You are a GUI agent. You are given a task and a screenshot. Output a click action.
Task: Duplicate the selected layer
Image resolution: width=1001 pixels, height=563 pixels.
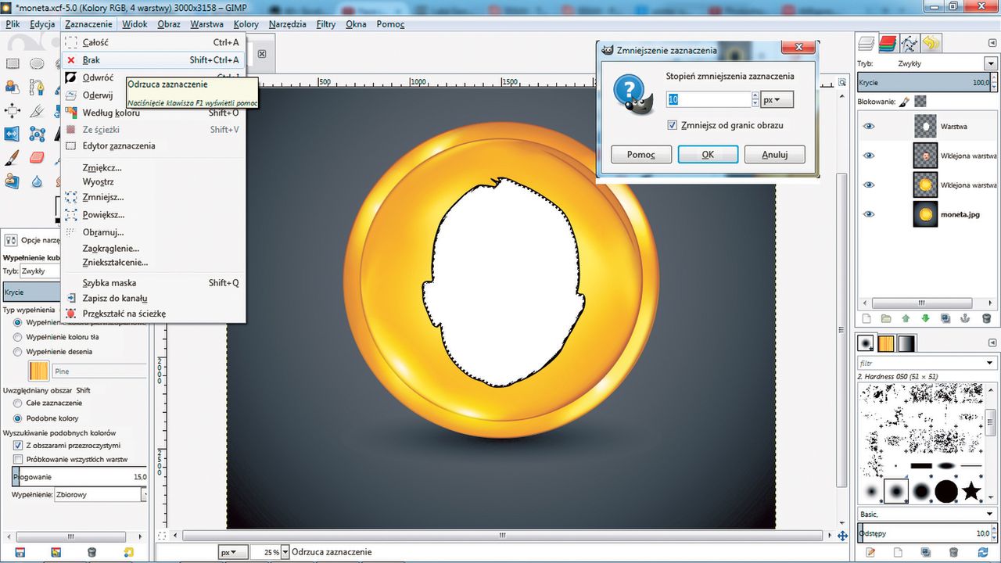(945, 318)
